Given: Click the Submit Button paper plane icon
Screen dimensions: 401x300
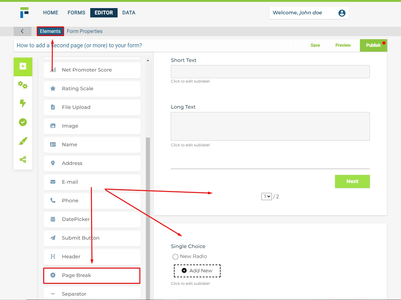Looking at the screenshot, I should coord(53,238).
